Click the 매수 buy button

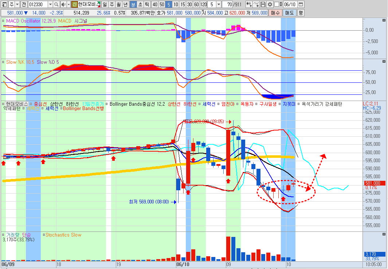(x=275, y=13)
